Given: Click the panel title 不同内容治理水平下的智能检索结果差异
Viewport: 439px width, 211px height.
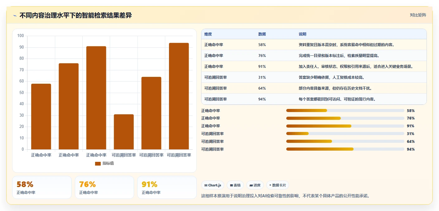Looking at the screenshot, I should pos(76,16).
